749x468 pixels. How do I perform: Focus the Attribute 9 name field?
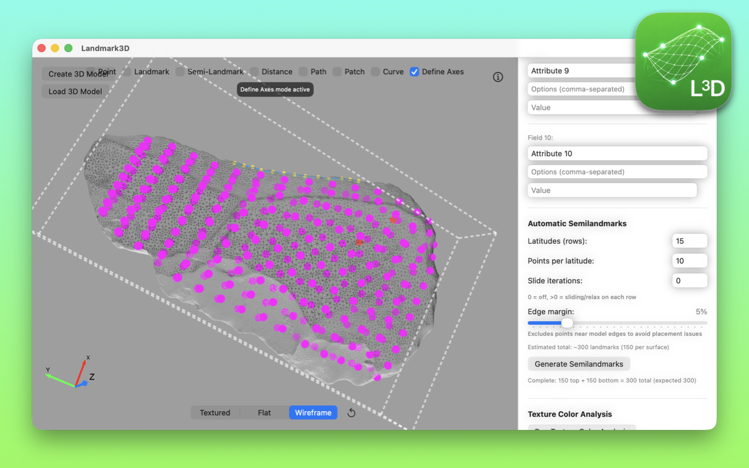617,71
